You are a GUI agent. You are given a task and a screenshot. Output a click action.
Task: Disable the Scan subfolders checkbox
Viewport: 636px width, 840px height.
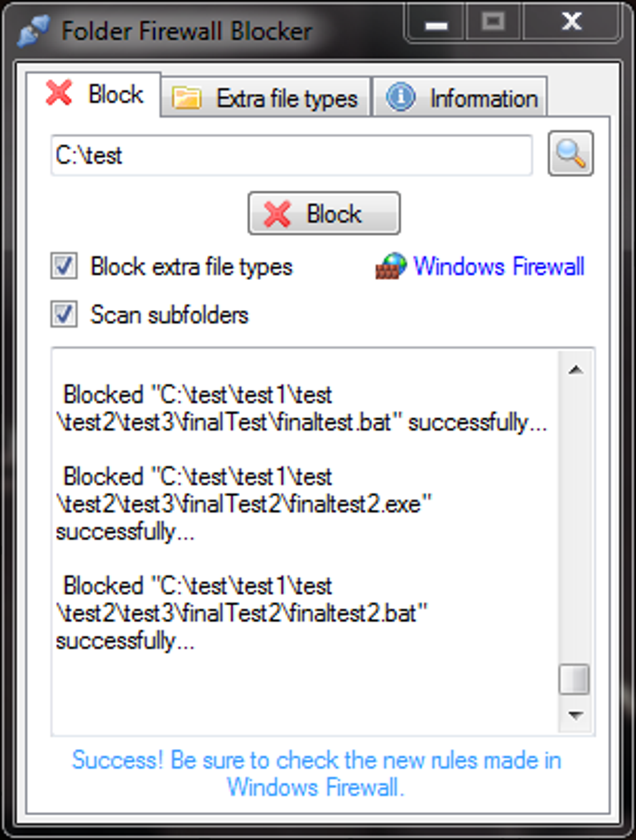click(x=64, y=314)
